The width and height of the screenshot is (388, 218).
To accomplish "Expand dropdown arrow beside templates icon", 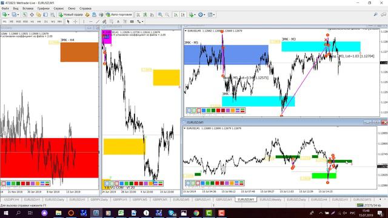I will click(x=214, y=15).
